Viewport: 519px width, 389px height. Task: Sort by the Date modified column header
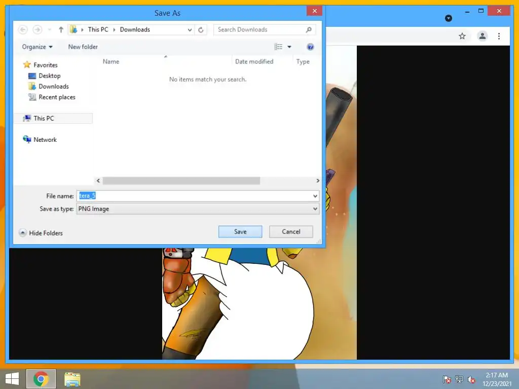coord(254,61)
